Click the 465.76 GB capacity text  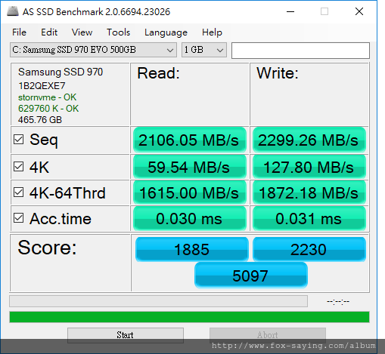coord(40,120)
